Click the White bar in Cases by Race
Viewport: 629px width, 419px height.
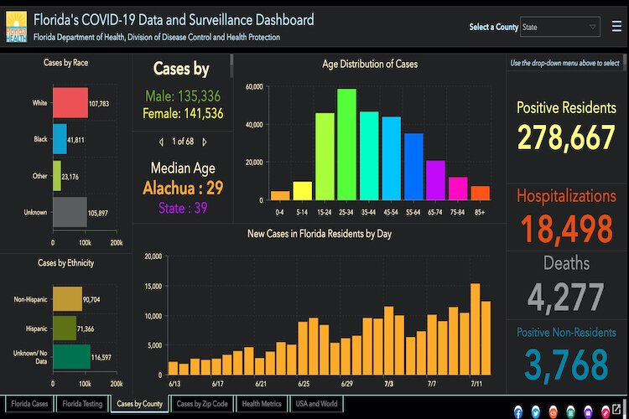pyautogui.click(x=70, y=103)
